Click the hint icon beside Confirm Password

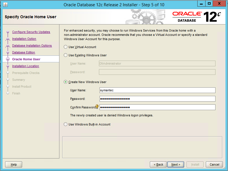tap(97, 106)
